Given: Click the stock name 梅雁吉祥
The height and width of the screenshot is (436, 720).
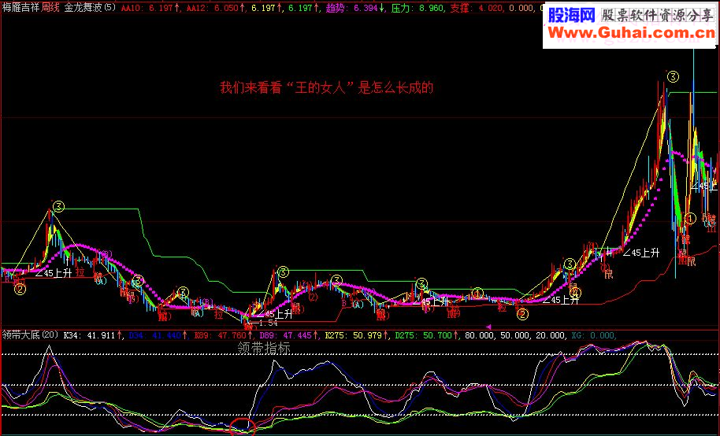Looking at the screenshot, I should (x=20, y=7).
